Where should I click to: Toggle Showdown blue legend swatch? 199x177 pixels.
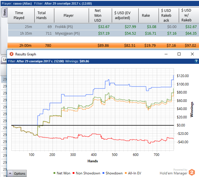[103, 173]
